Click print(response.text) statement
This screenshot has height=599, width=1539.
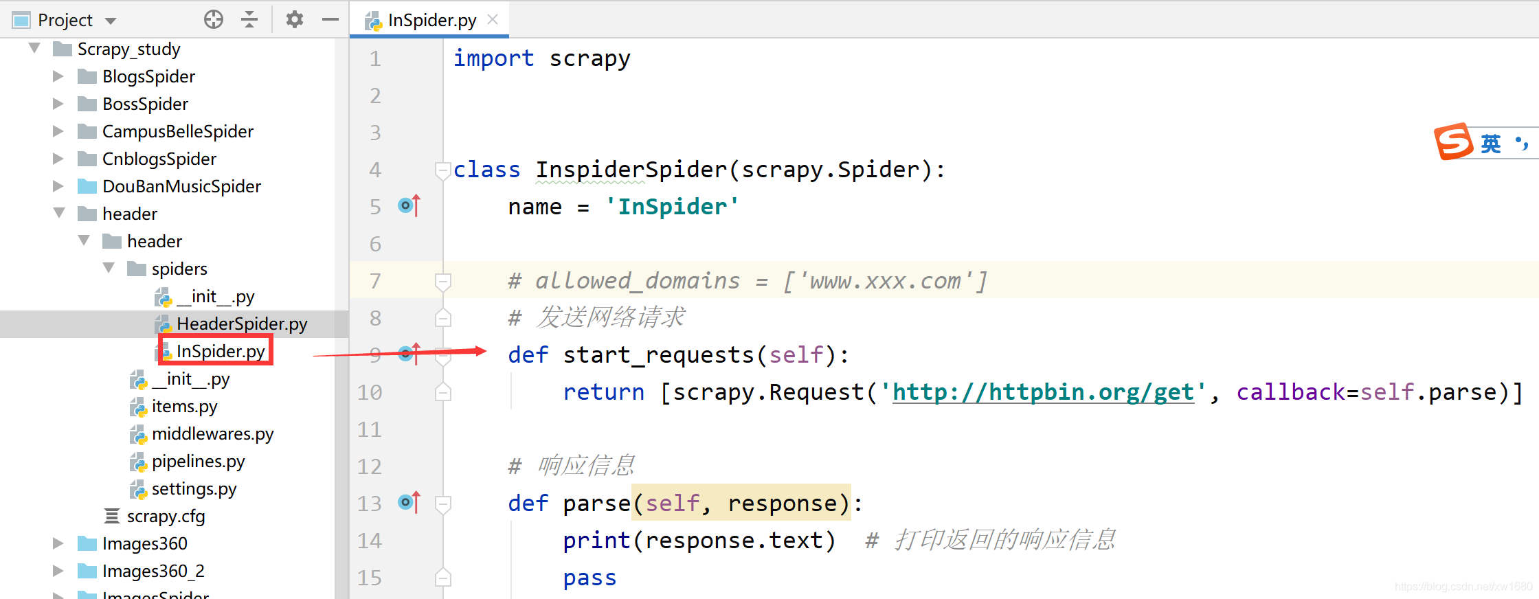pos(699,541)
